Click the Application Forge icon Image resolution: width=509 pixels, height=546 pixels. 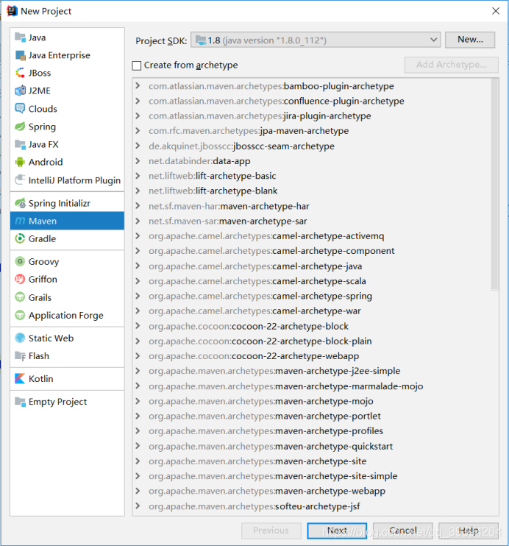click(x=20, y=315)
